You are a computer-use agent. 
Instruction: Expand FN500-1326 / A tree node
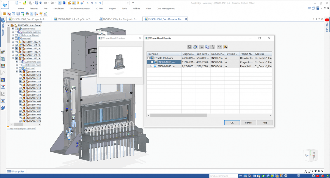(x=13, y=42)
